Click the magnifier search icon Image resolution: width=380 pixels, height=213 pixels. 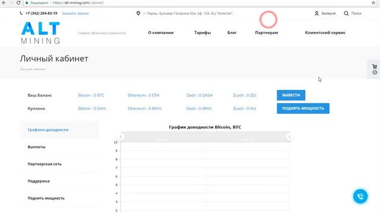point(346,13)
